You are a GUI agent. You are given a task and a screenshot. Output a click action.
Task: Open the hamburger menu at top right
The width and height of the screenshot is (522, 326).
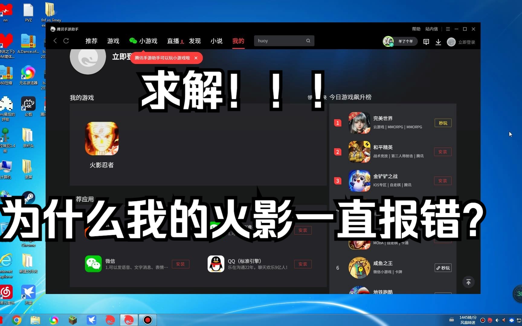point(448,29)
